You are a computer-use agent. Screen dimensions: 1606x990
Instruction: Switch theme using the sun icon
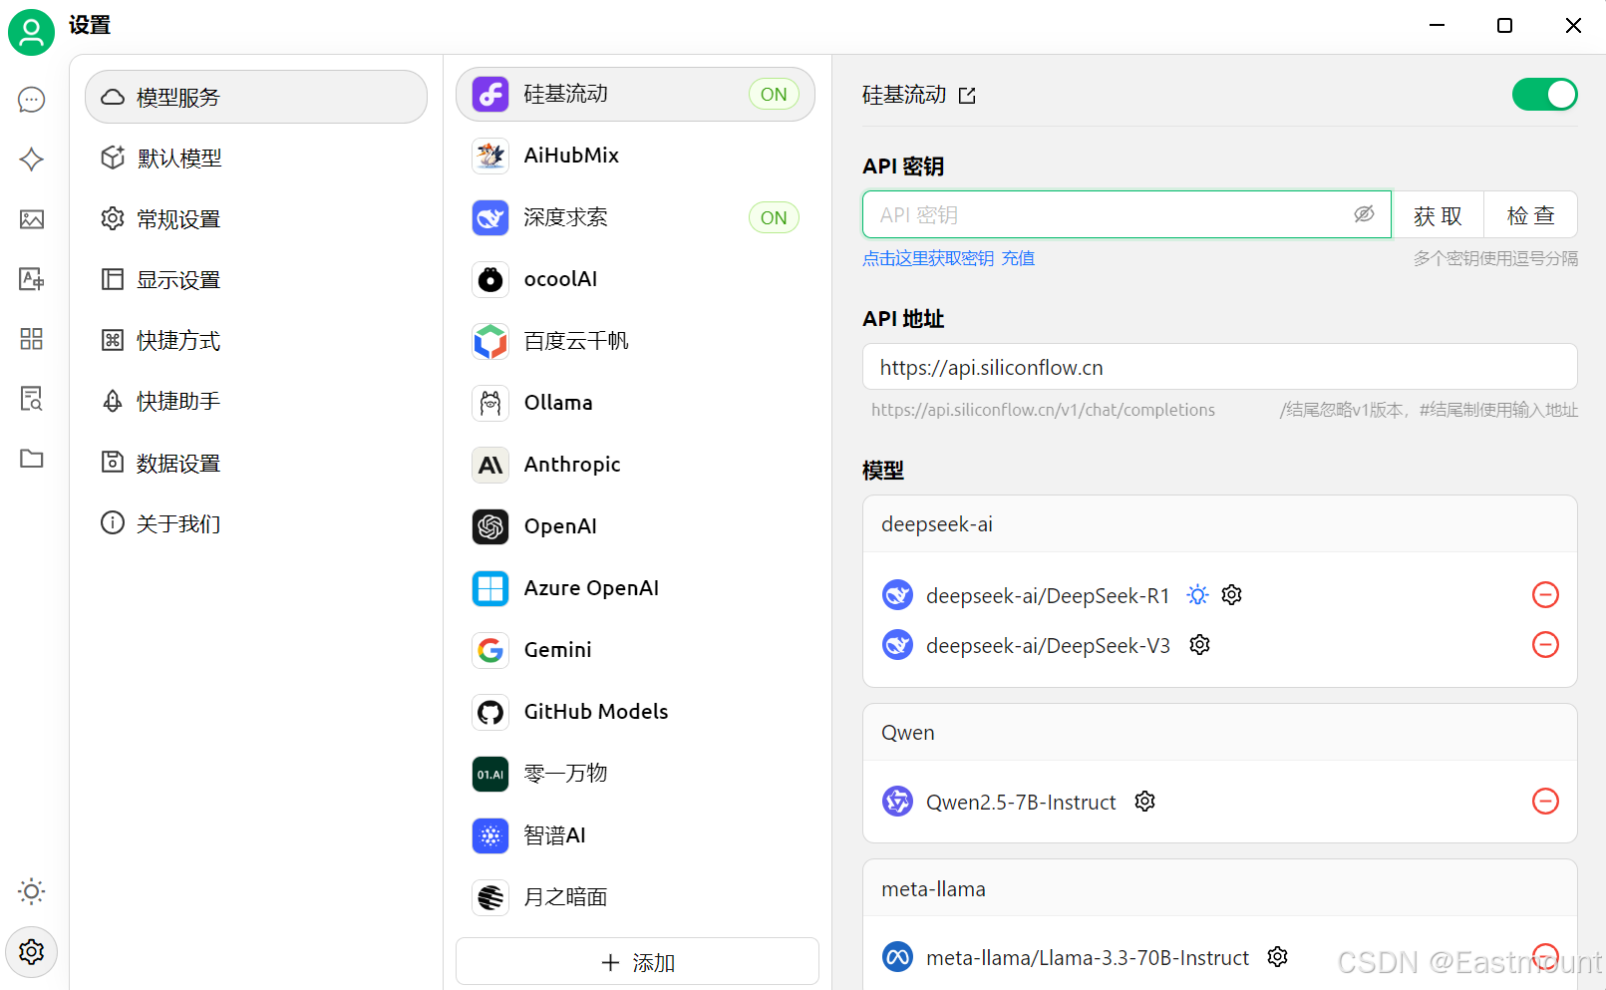click(x=32, y=891)
